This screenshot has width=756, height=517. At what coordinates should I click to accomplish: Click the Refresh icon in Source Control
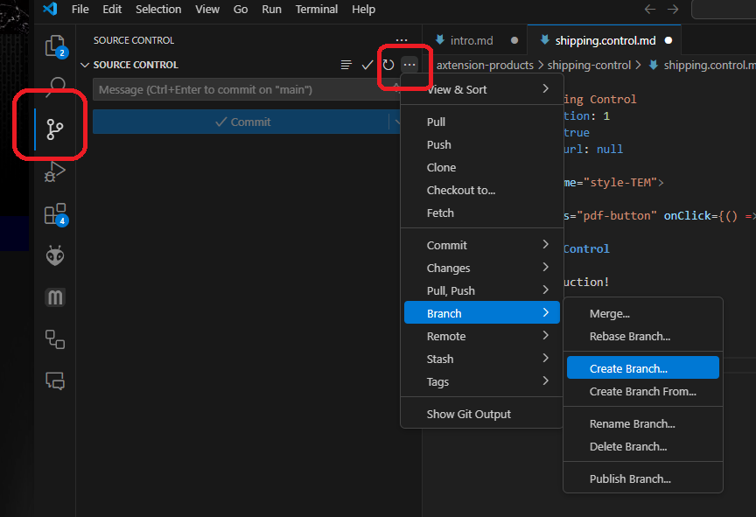[x=388, y=65]
